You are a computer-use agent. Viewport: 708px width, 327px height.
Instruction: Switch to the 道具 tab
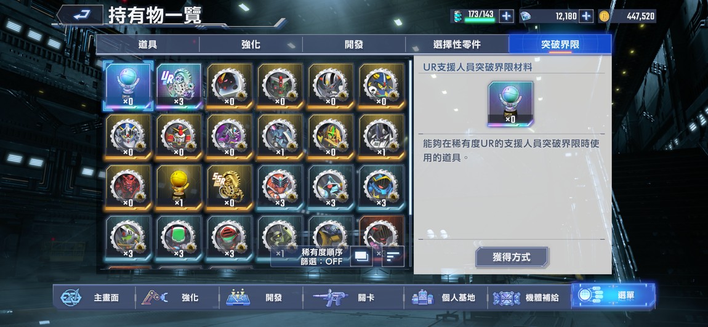148,45
